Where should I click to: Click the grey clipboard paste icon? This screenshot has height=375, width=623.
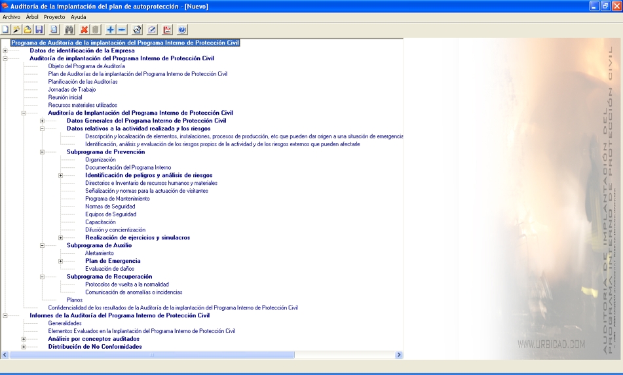point(96,30)
